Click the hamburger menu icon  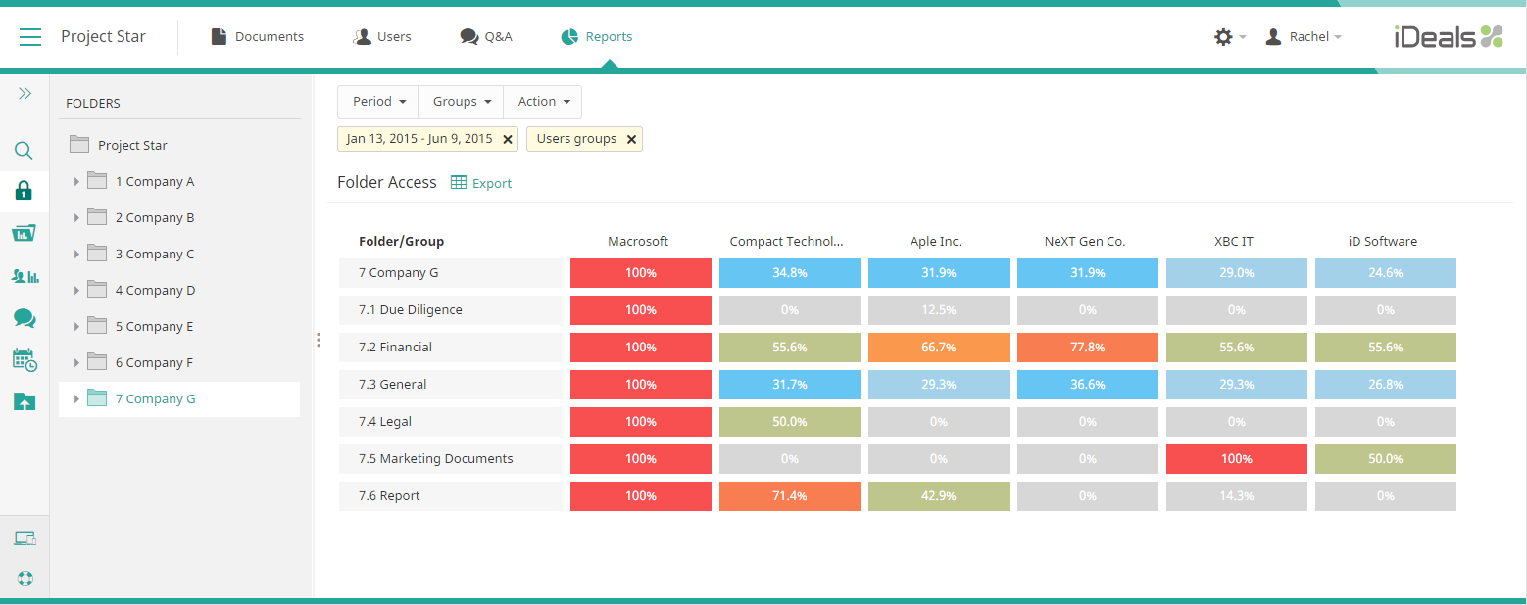pyautogui.click(x=30, y=37)
